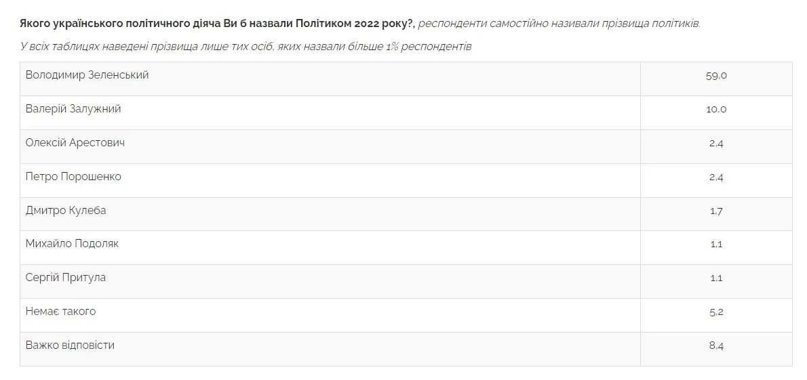Click the 10,0 percentage value
The width and height of the screenshot is (807, 380).
pos(716,110)
